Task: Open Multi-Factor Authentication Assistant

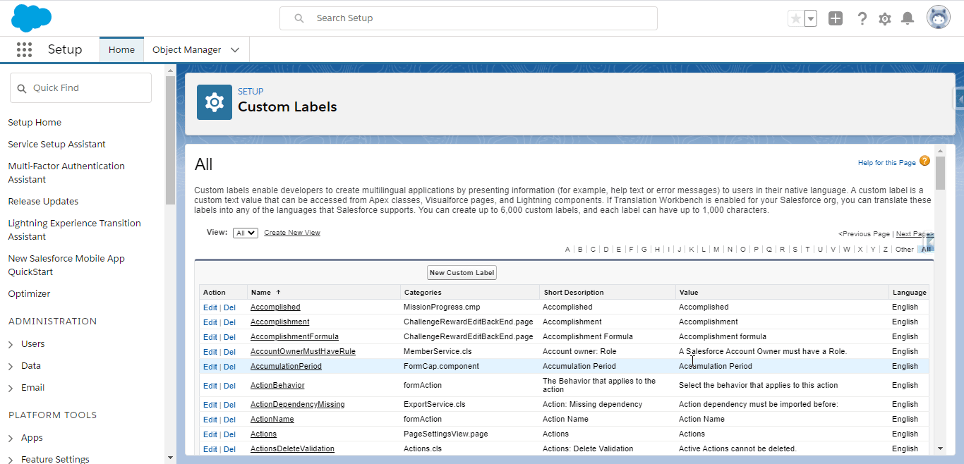Action: (66, 173)
